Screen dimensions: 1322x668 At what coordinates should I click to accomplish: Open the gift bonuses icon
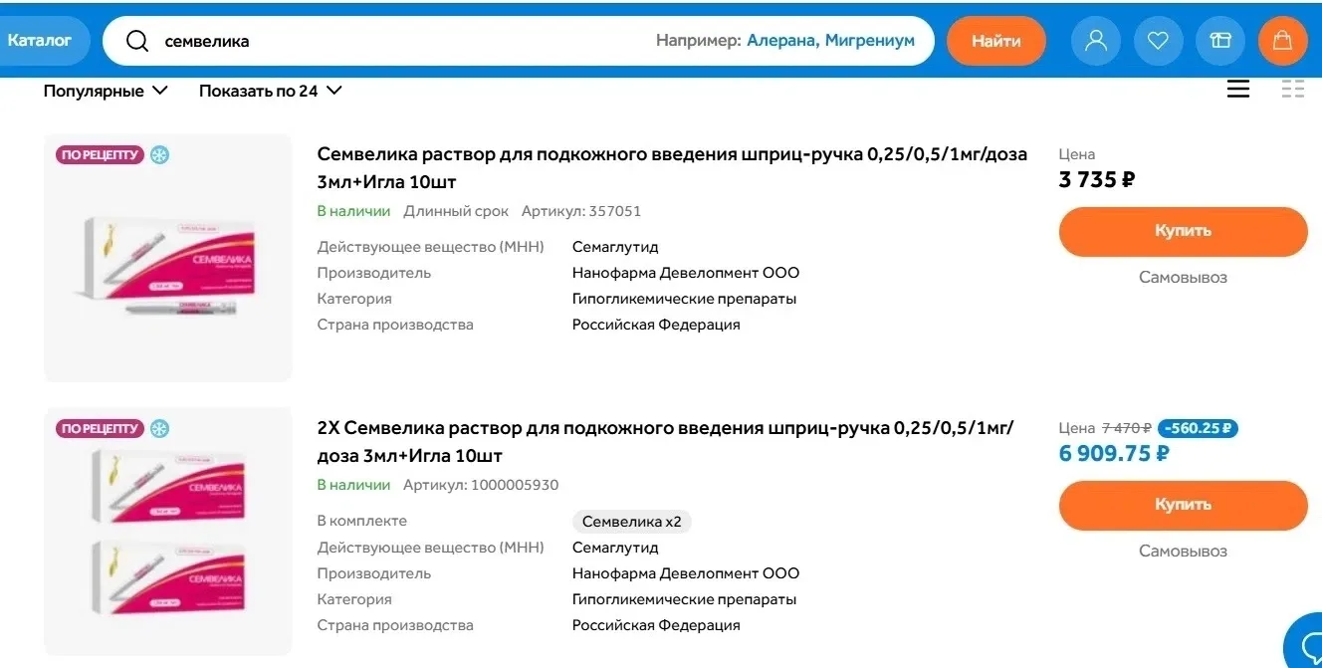click(1220, 41)
